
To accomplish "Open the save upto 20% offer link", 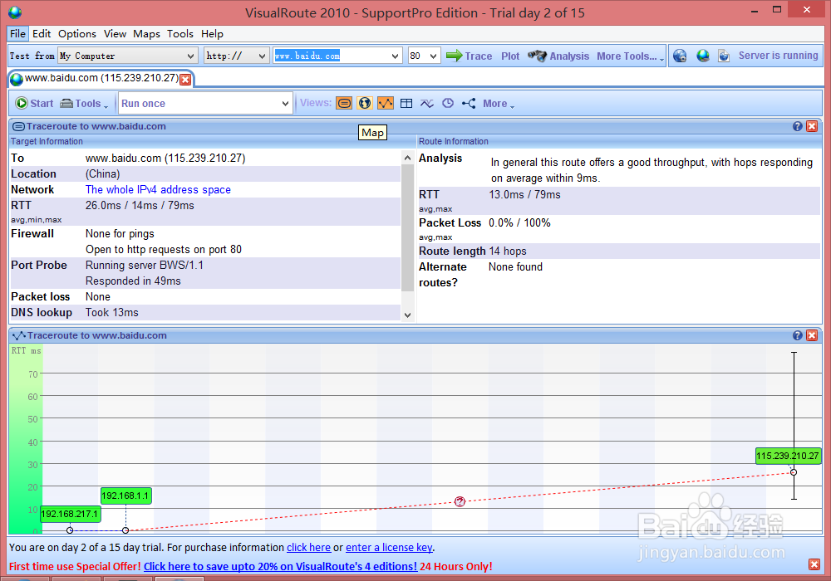I will [280, 566].
